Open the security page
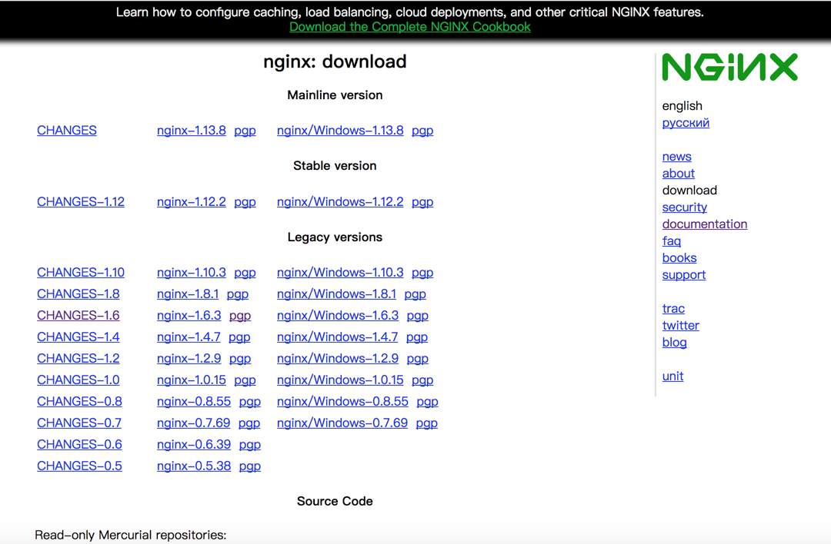 [x=685, y=207]
